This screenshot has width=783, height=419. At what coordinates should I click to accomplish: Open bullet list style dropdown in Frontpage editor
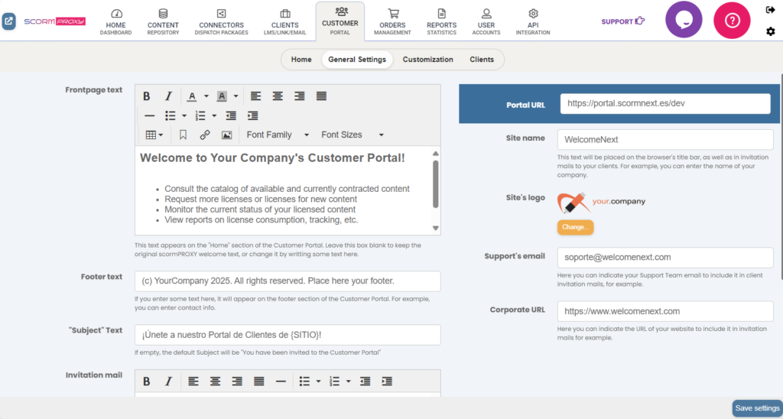(x=184, y=116)
